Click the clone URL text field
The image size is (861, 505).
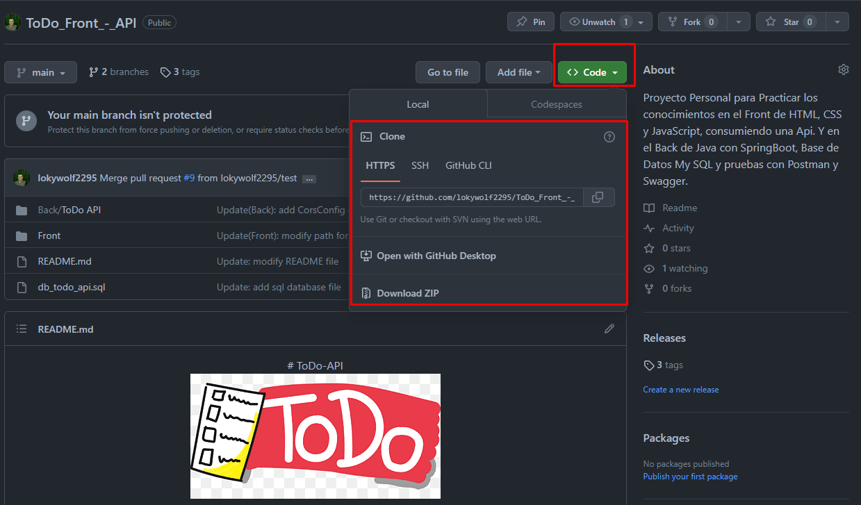[472, 197]
